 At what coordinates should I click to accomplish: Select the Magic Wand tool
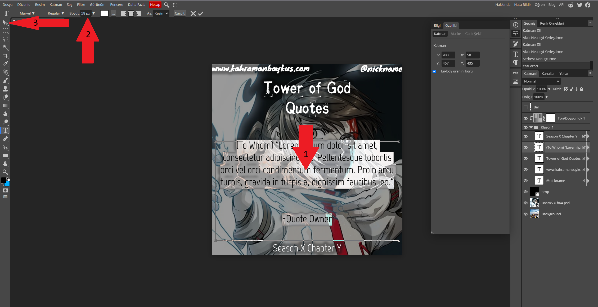coord(5,47)
